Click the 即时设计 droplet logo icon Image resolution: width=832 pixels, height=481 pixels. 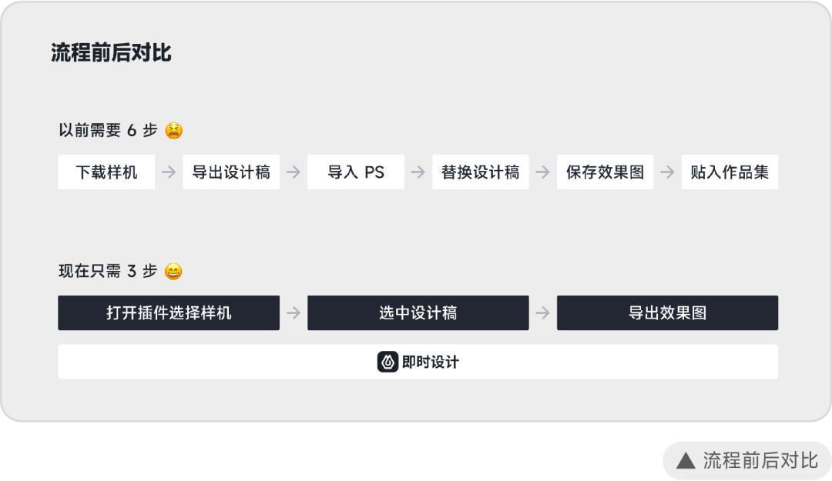pos(387,362)
